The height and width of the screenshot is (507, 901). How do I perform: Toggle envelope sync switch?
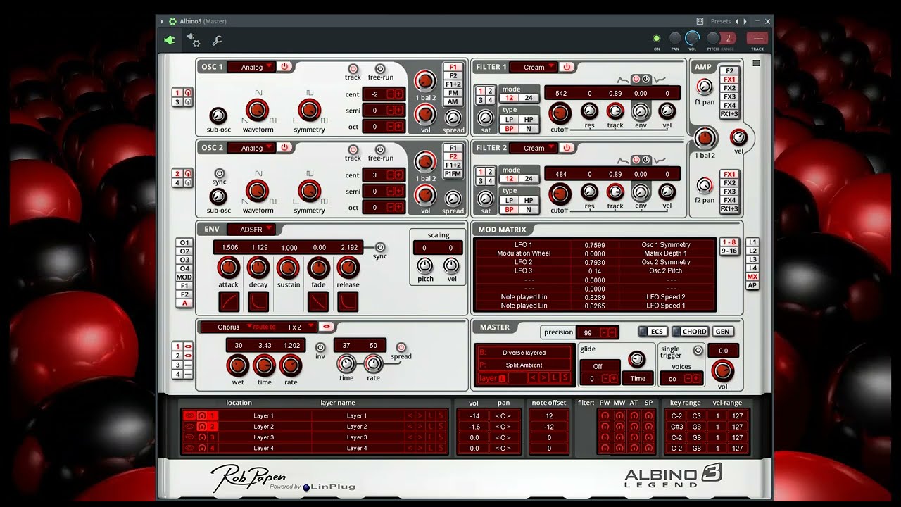(x=380, y=247)
